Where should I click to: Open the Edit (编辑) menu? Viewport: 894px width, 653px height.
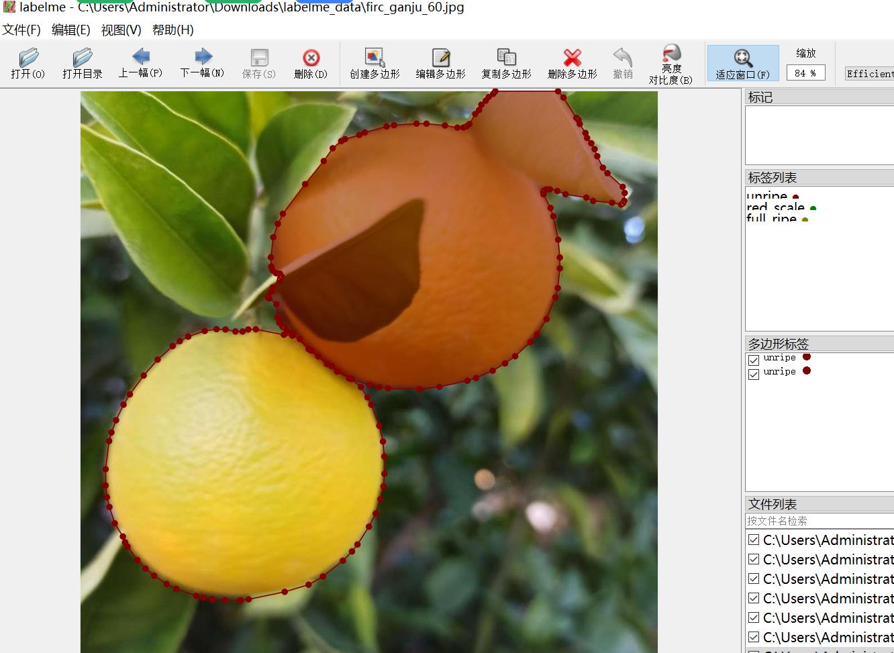tap(70, 30)
